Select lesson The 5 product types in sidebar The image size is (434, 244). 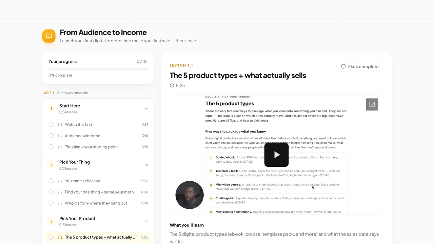pyautogui.click(x=98, y=237)
